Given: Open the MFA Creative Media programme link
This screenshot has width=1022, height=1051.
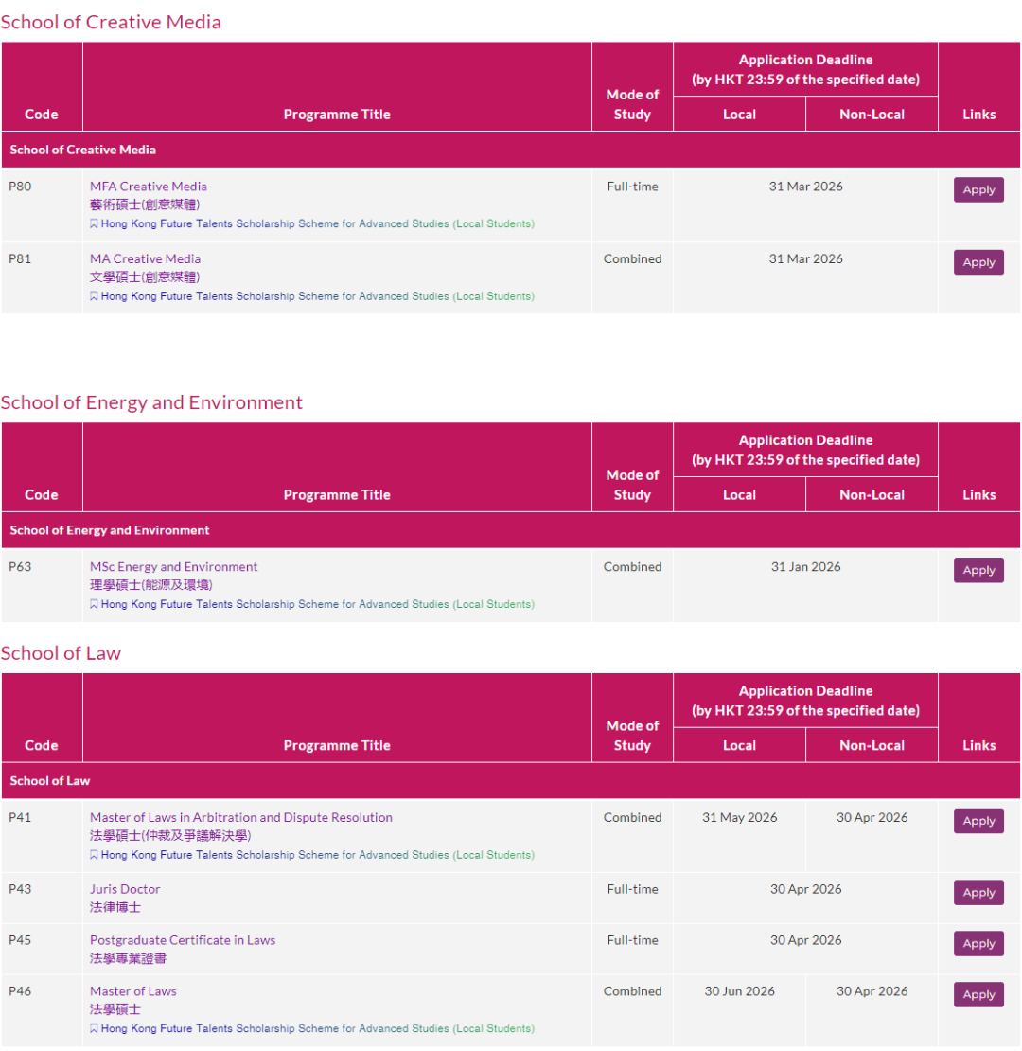Looking at the screenshot, I should [149, 187].
